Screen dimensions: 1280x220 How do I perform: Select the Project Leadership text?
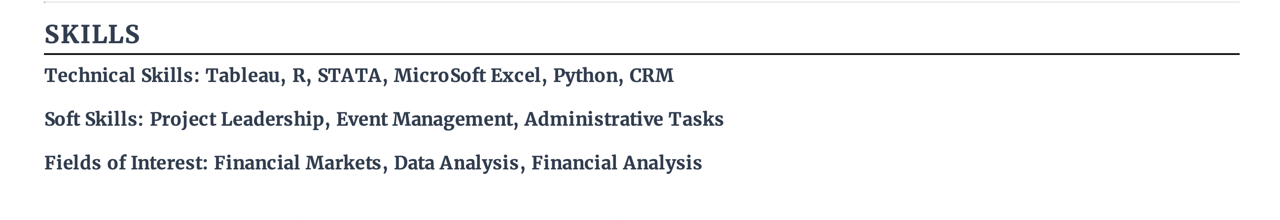[237, 120]
